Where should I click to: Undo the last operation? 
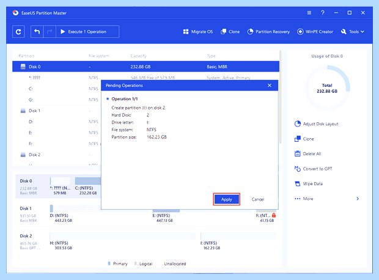pyautogui.click(x=37, y=32)
